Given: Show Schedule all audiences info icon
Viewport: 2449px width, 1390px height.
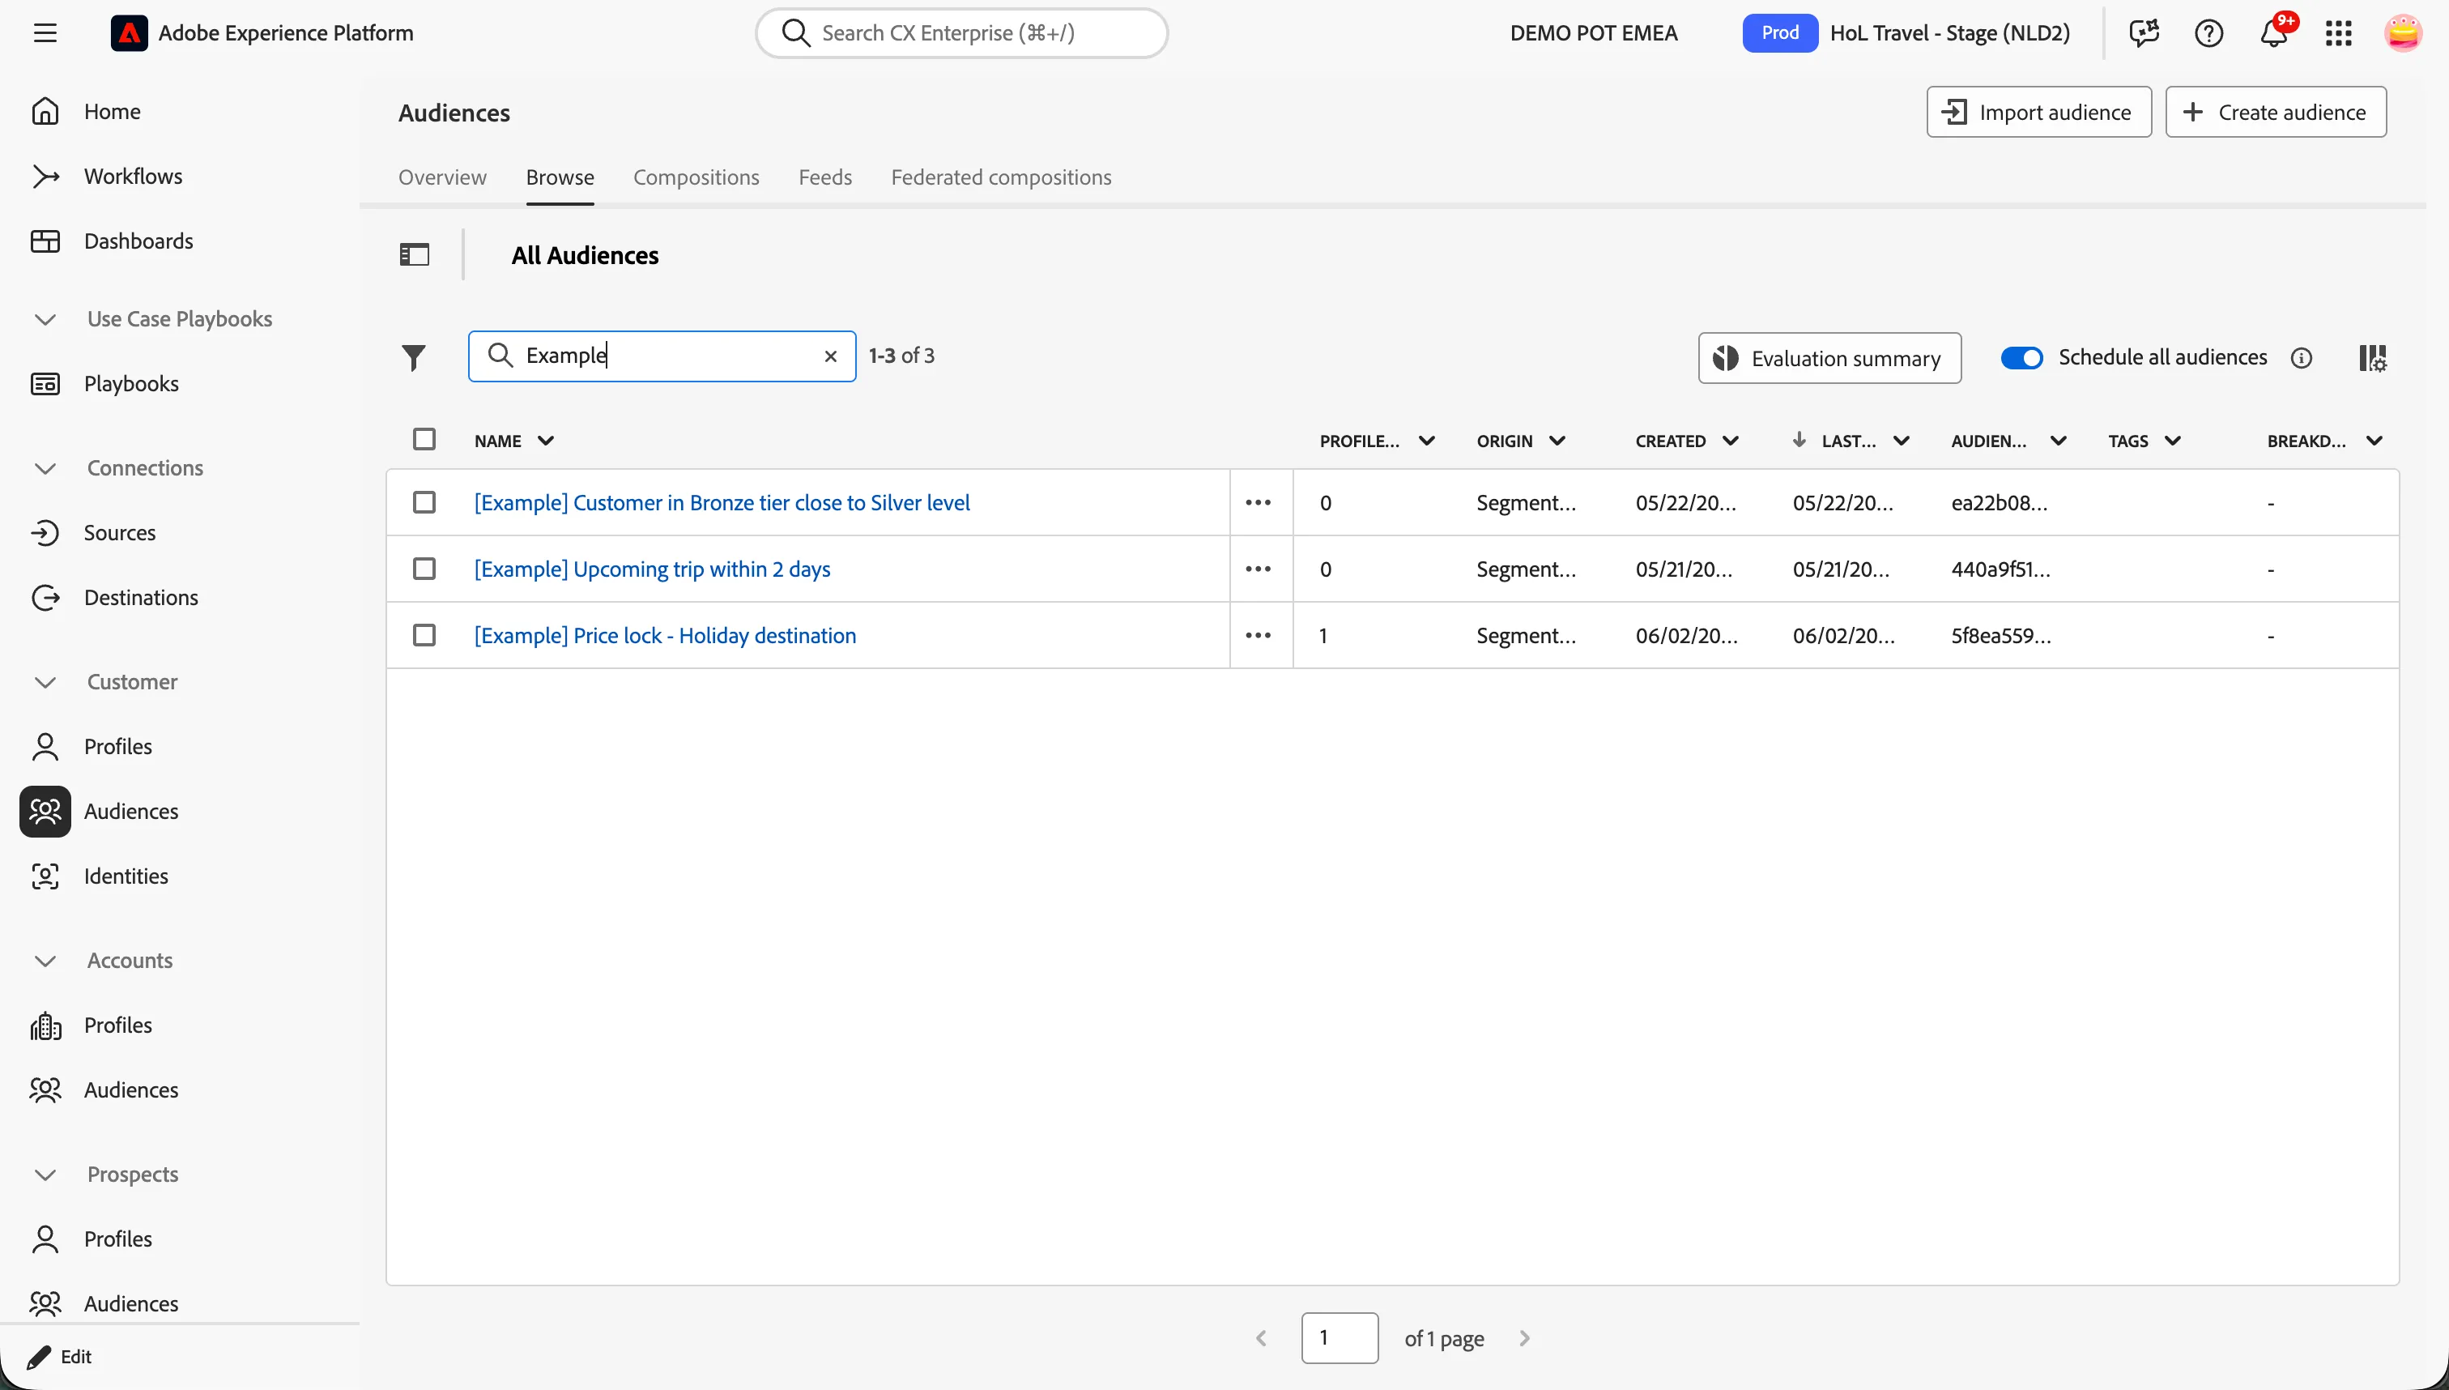Looking at the screenshot, I should click(2301, 358).
